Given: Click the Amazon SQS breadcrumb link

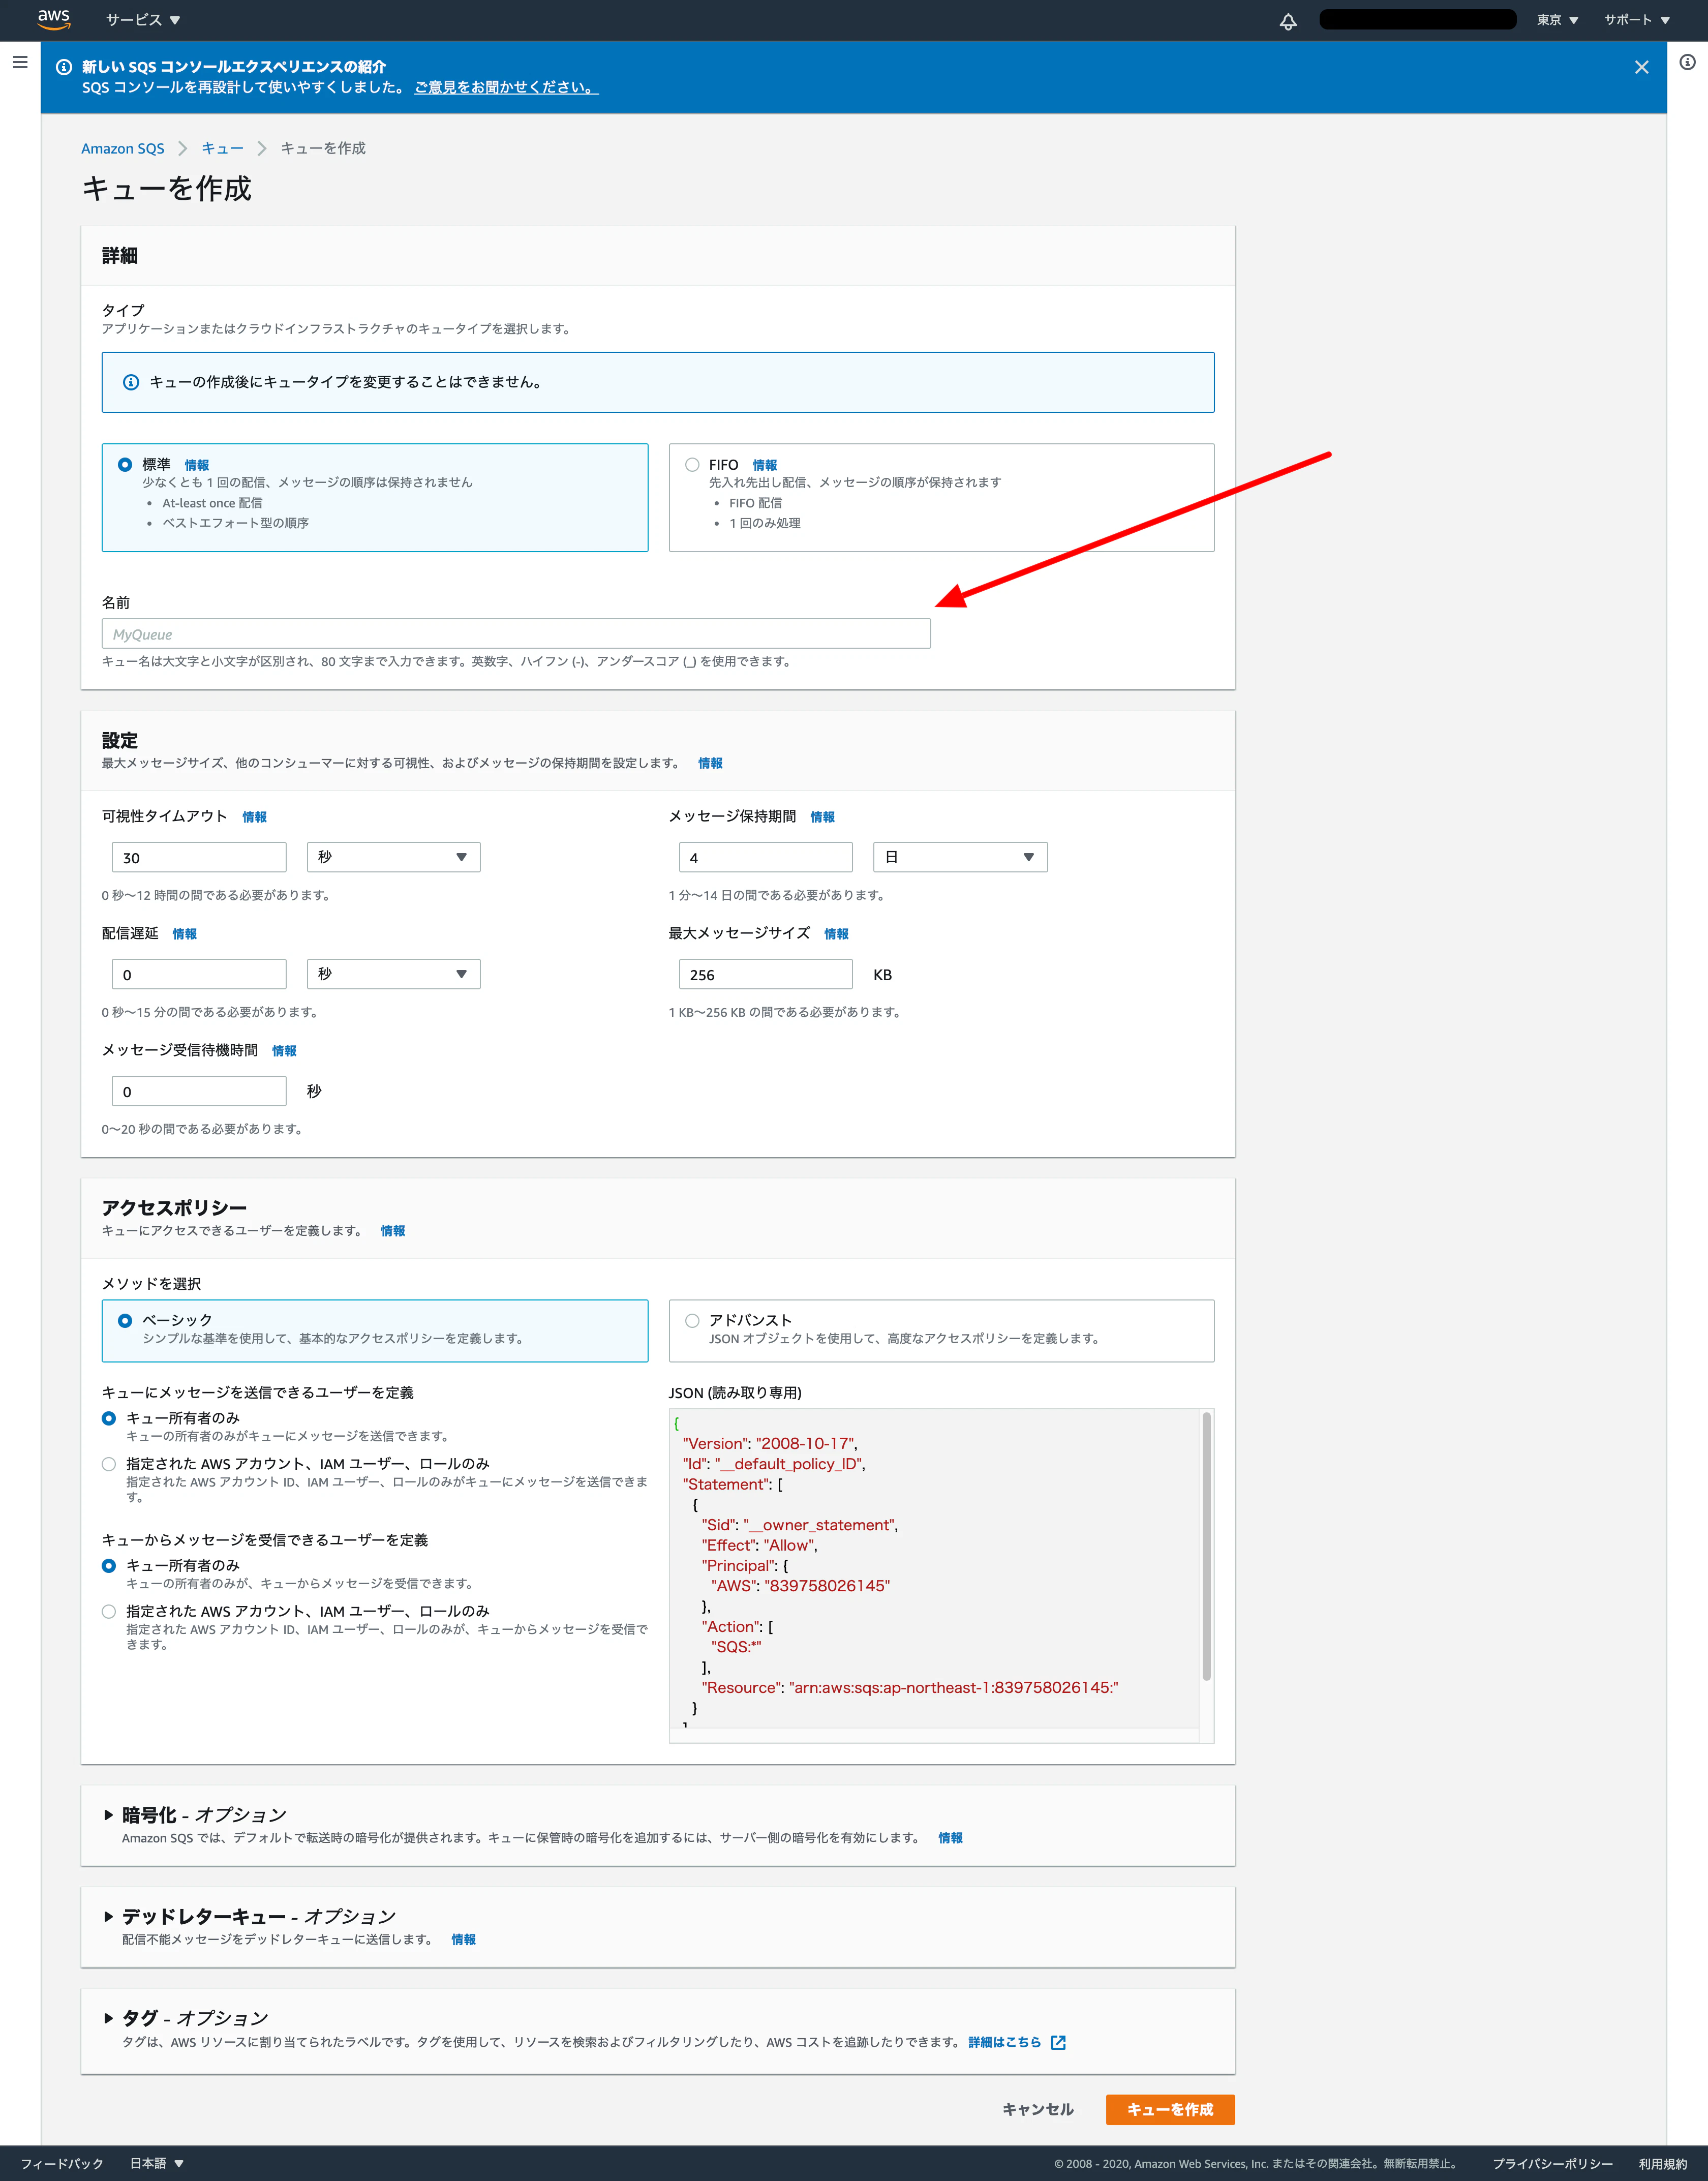Looking at the screenshot, I should (x=122, y=148).
